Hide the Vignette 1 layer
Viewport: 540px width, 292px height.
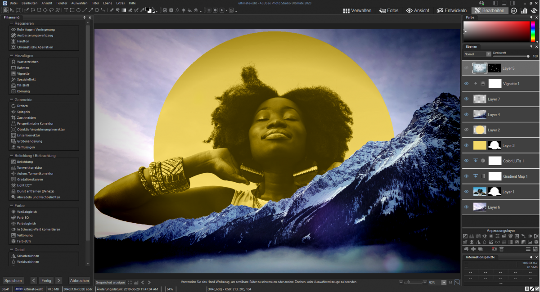click(466, 84)
